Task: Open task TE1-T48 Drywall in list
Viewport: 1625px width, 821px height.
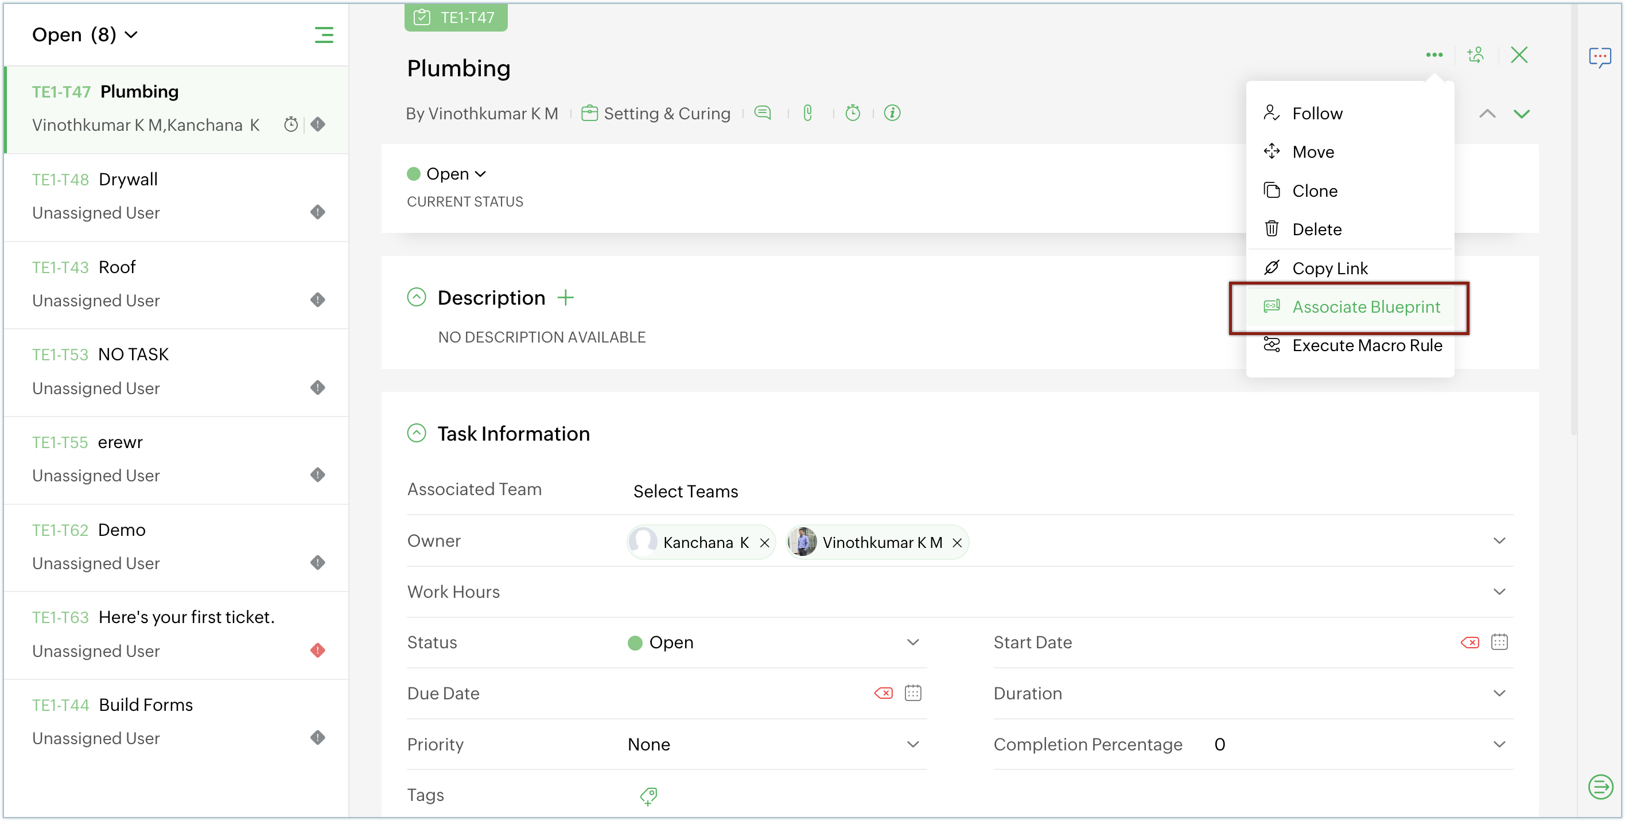Action: click(x=128, y=179)
